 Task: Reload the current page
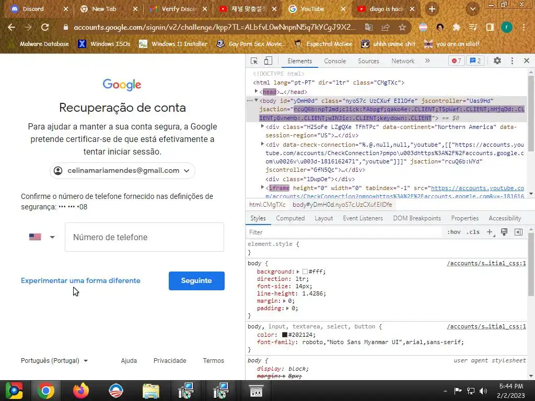tap(45, 27)
